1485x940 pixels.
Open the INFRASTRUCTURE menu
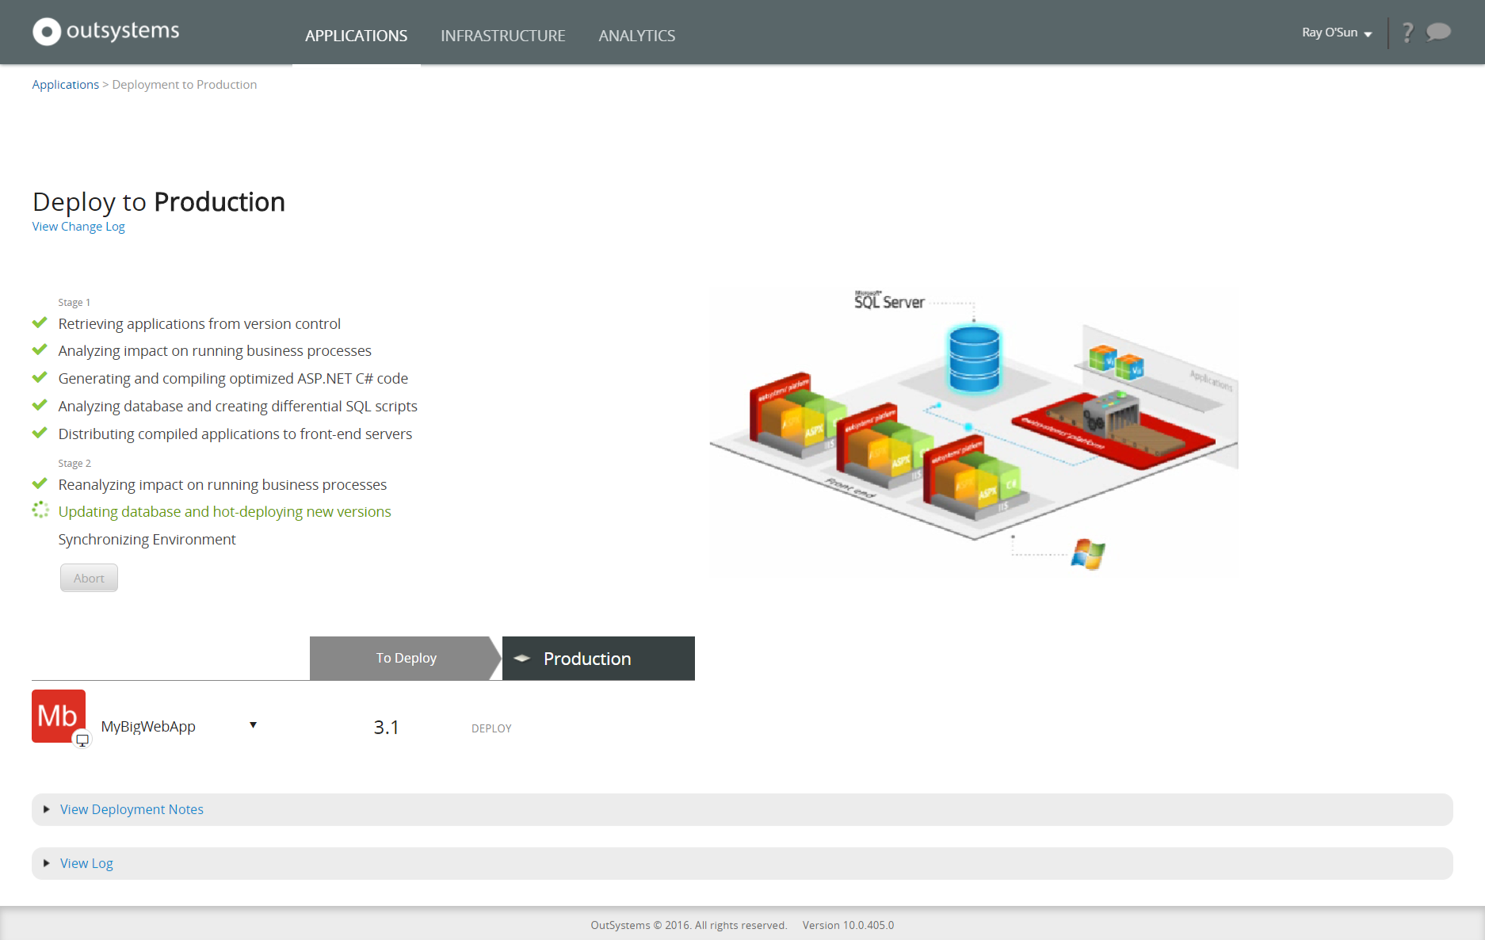[502, 36]
